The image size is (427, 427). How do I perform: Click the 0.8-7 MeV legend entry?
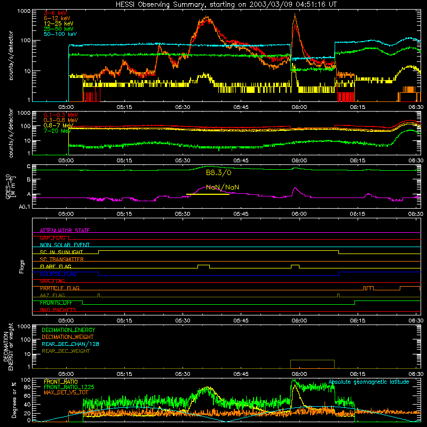click(x=59, y=125)
